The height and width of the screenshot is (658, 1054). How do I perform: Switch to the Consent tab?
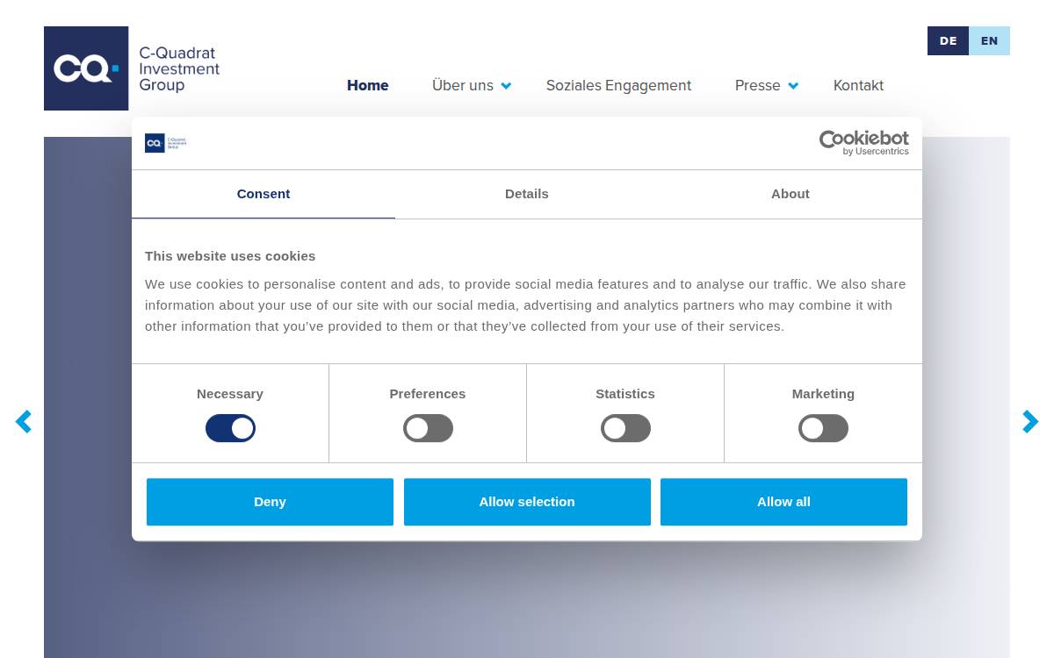(x=263, y=194)
